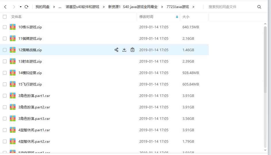Select file name 4益智休闲.part2.rar
271x155 pixels.
point(34,141)
